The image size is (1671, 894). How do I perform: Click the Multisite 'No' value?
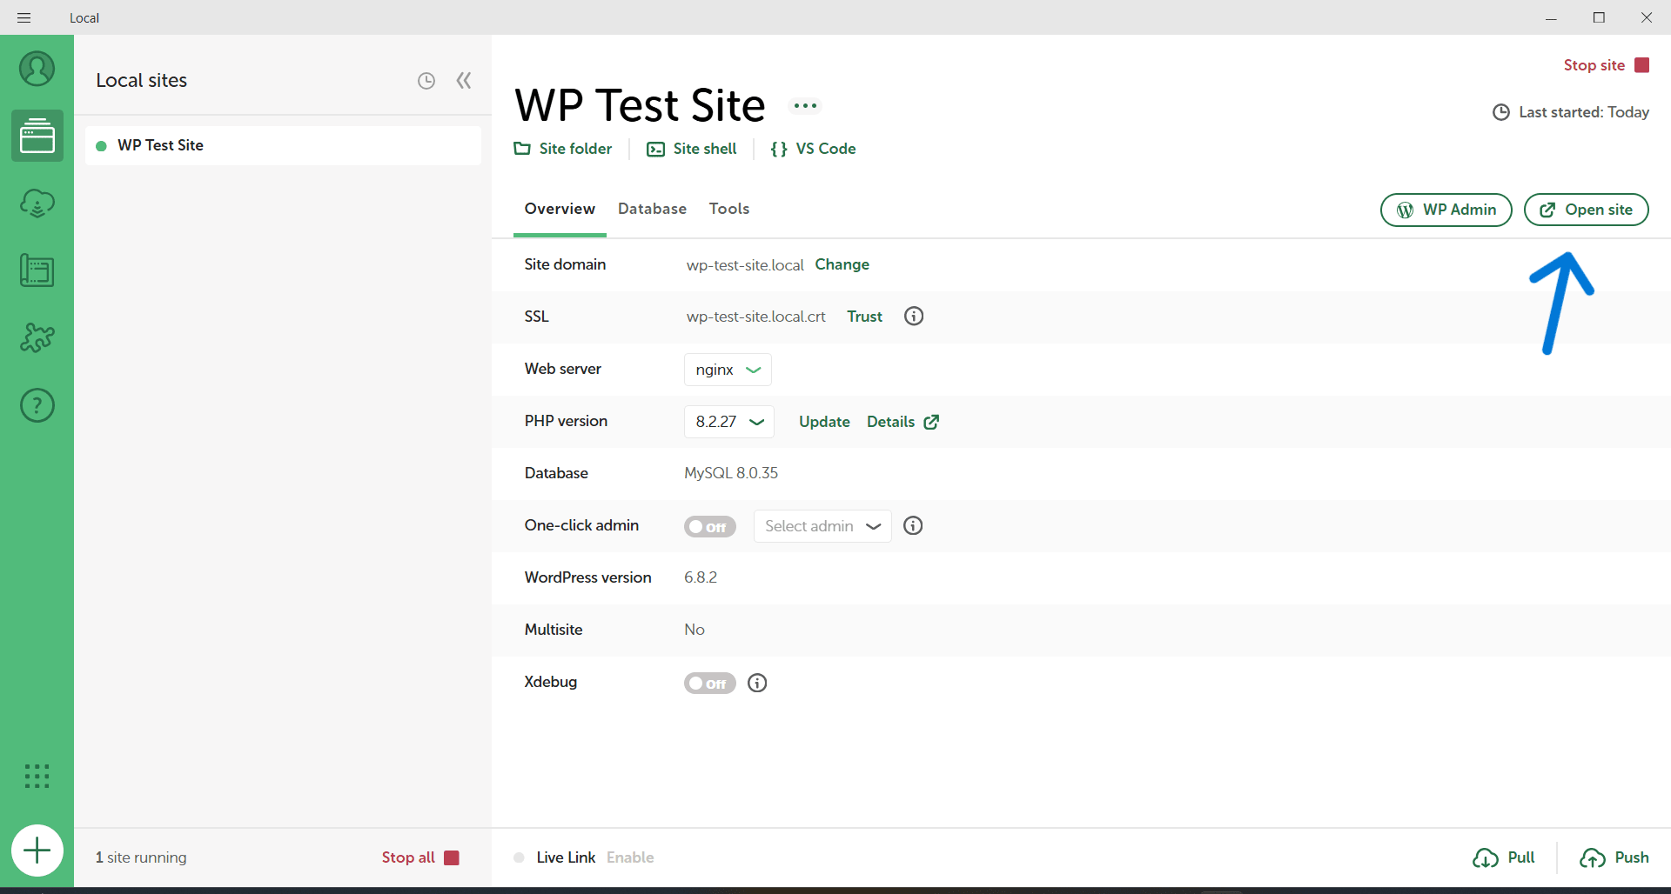point(695,630)
